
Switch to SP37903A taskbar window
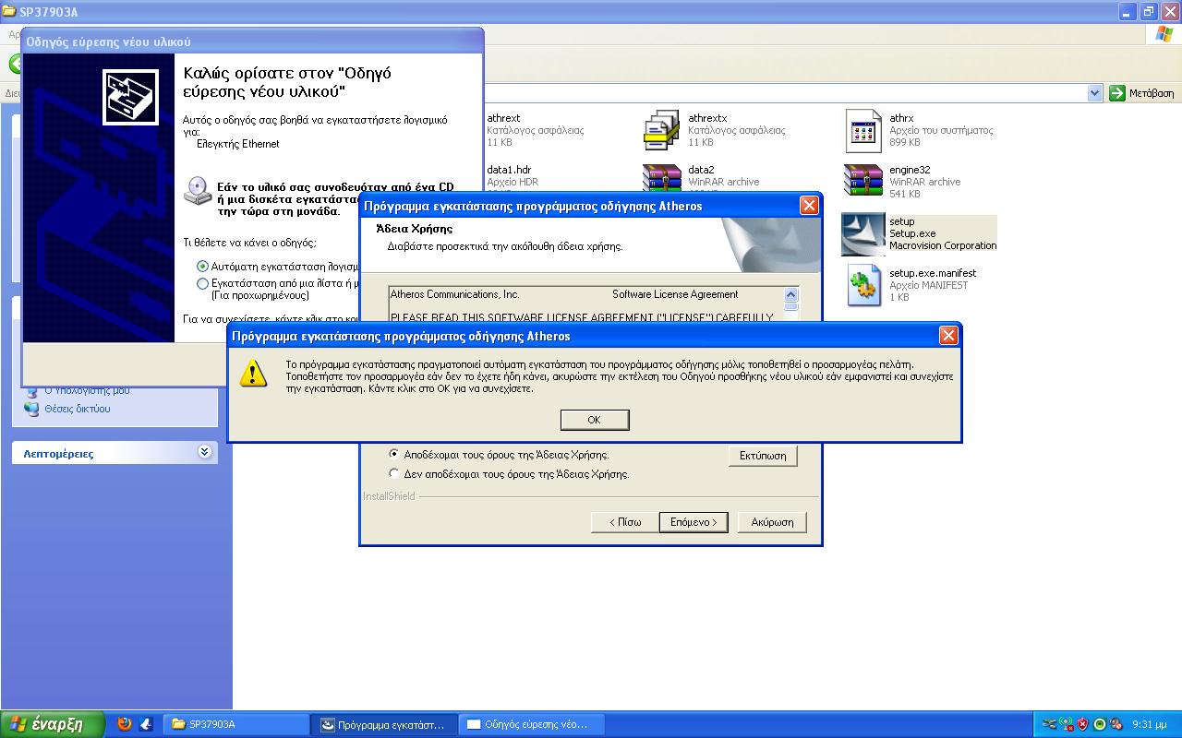236,724
